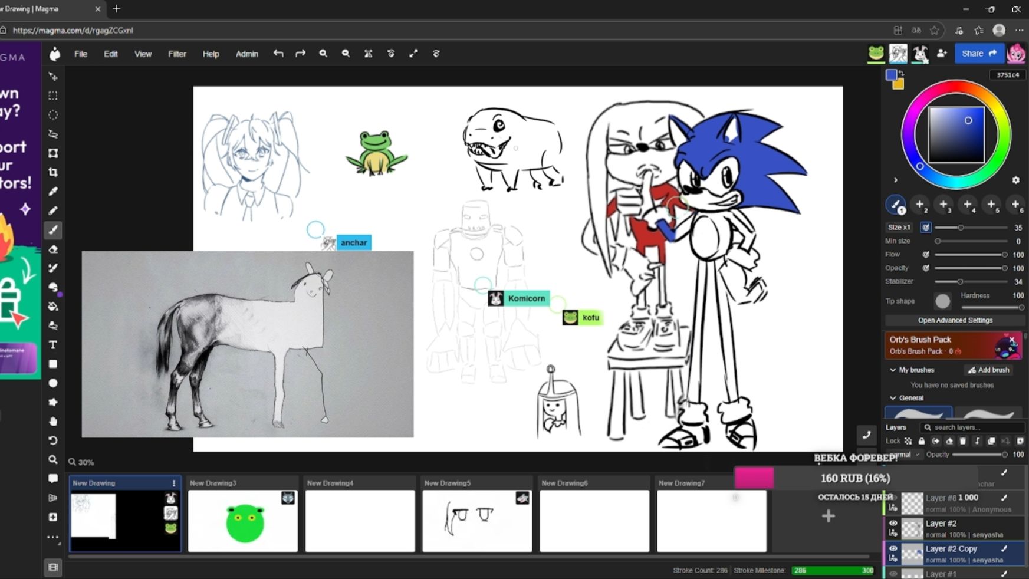Select the Zoom tool in left toolbar
Viewport: 1029px width, 579px height.
click(53, 459)
